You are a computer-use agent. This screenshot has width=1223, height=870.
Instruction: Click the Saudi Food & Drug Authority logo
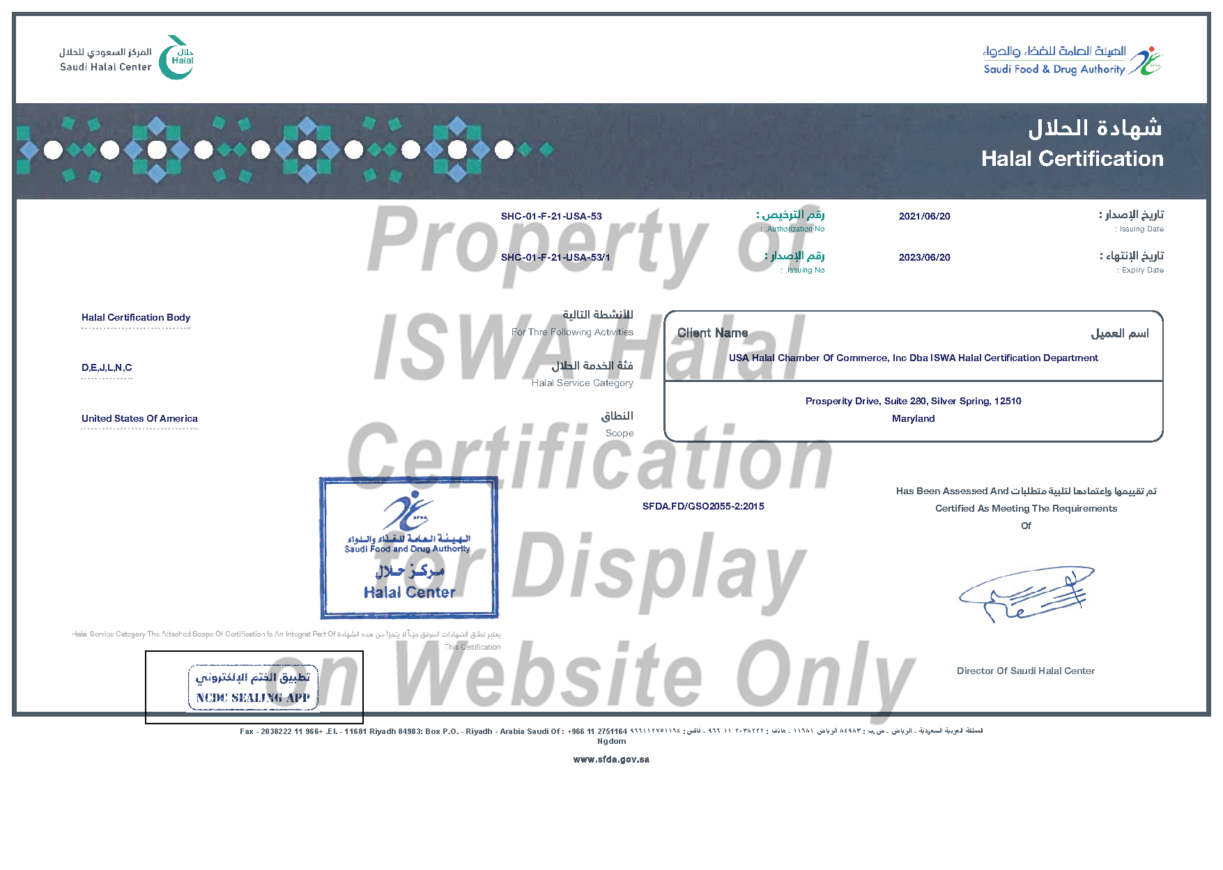pyautogui.click(x=1073, y=61)
